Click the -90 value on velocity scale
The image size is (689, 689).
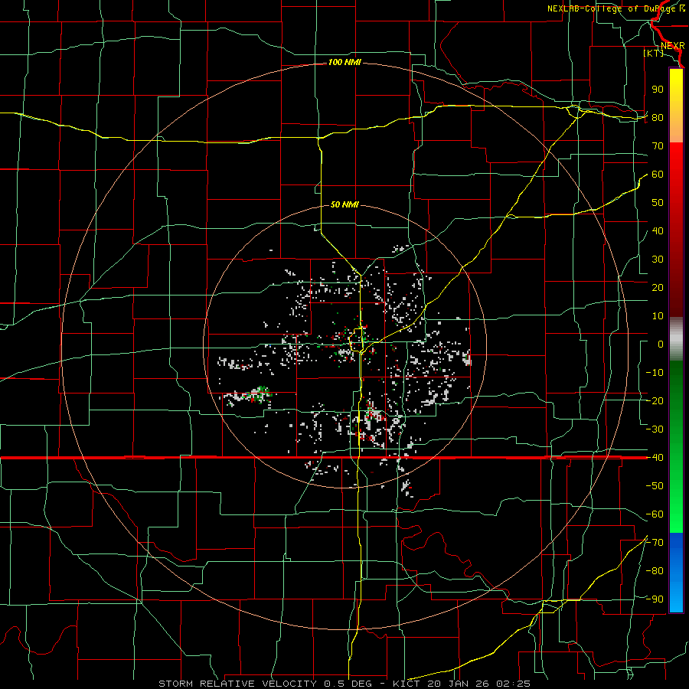[x=655, y=599]
